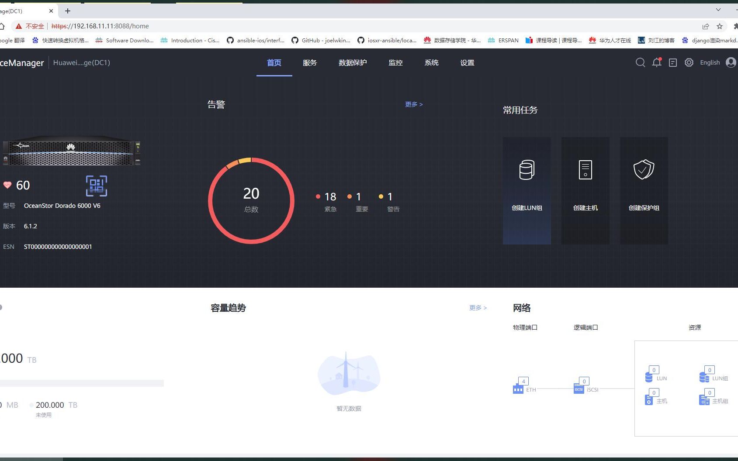
Task: Open the django渲染markd... bookmark
Action: click(x=710, y=40)
